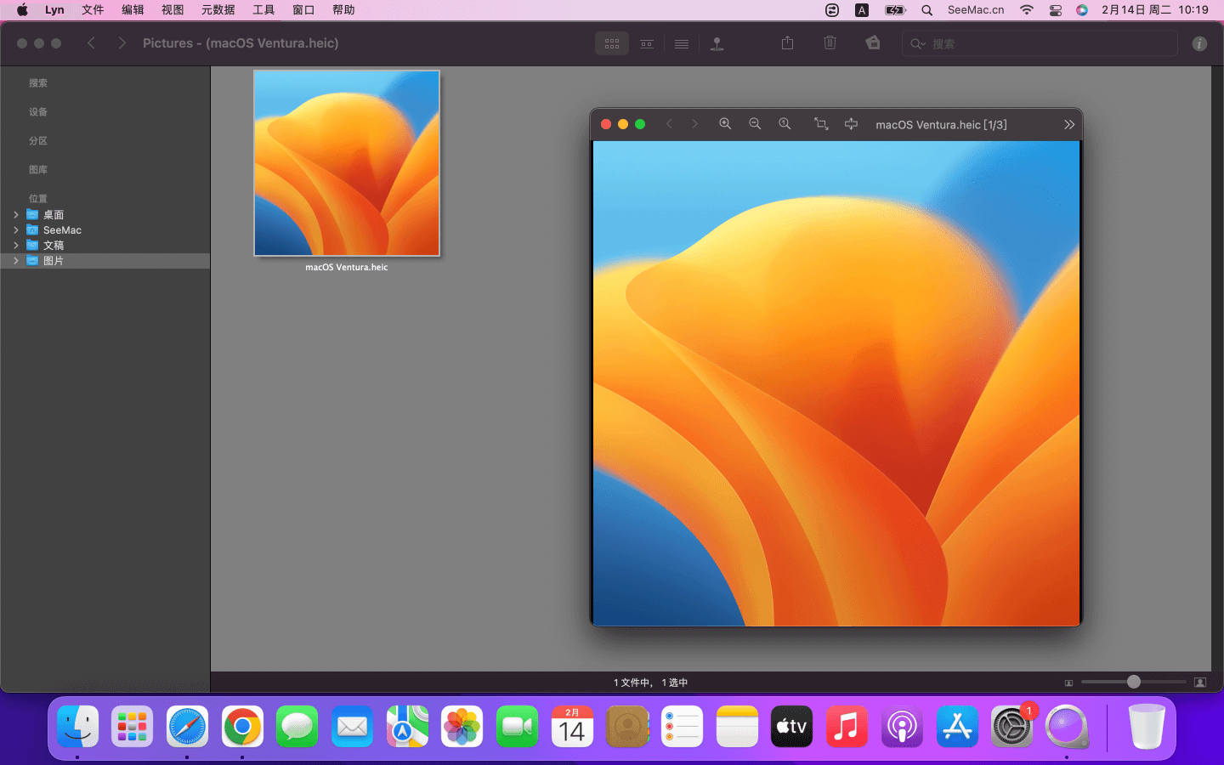Click the Wi-Fi icon in menu bar
This screenshot has width=1224, height=765.
click(x=1027, y=10)
